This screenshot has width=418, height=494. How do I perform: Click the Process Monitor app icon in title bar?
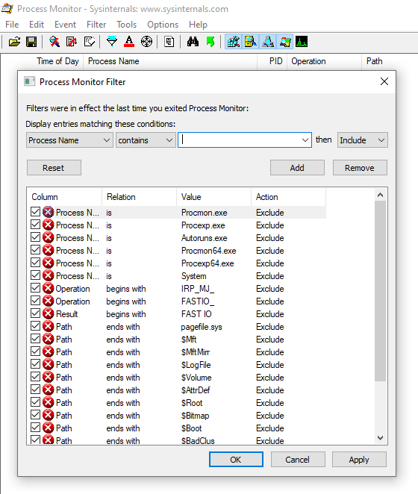point(7,8)
